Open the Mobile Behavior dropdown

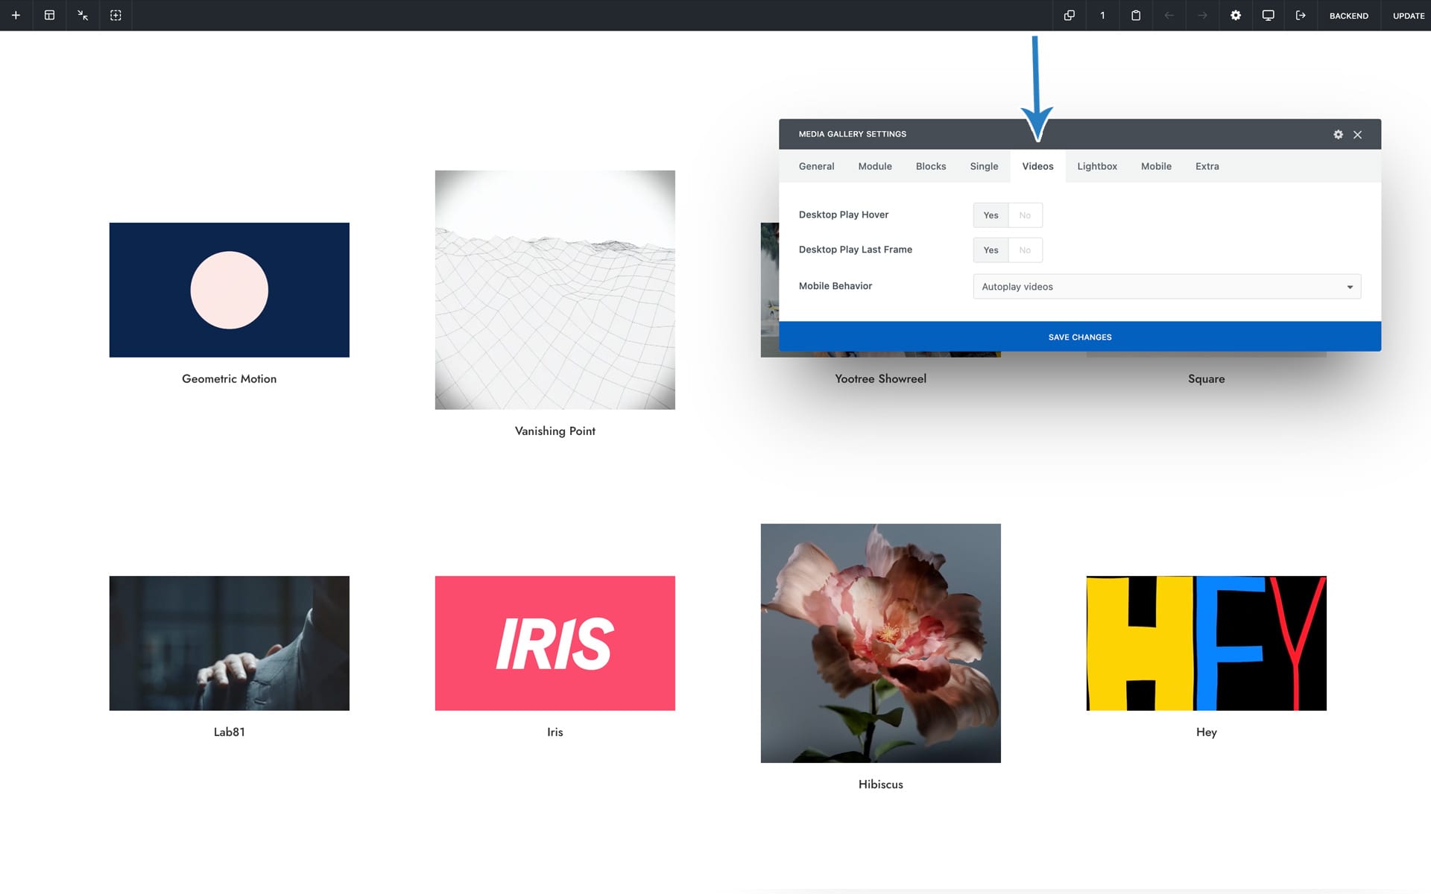point(1166,287)
